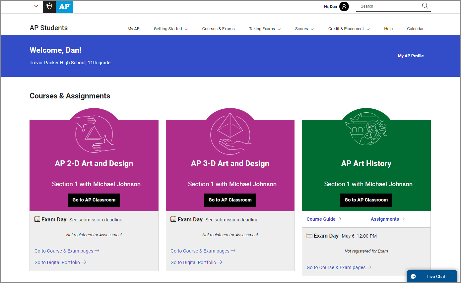Click the AP Art History title
The width and height of the screenshot is (461, 283).
pyautogui.click(x=366, y=164)
